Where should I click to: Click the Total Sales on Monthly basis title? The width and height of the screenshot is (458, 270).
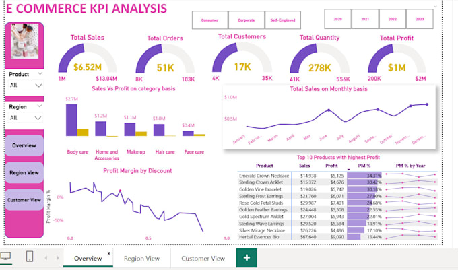pyautogui.click(x=329, y=89)
